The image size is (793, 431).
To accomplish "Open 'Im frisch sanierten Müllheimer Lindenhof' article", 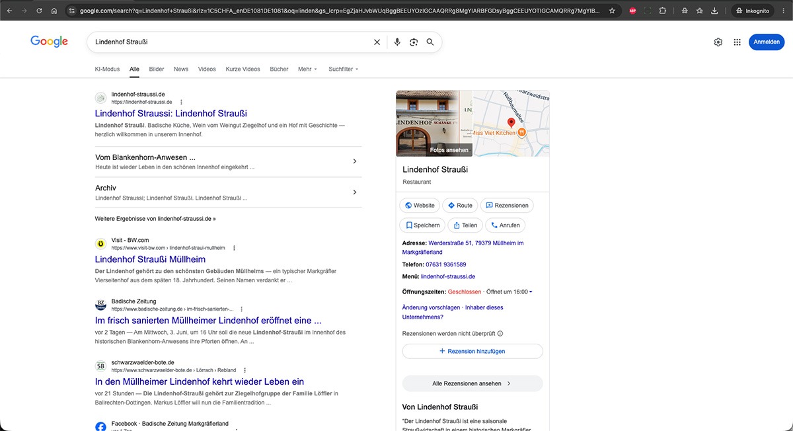I will point(208,321).
